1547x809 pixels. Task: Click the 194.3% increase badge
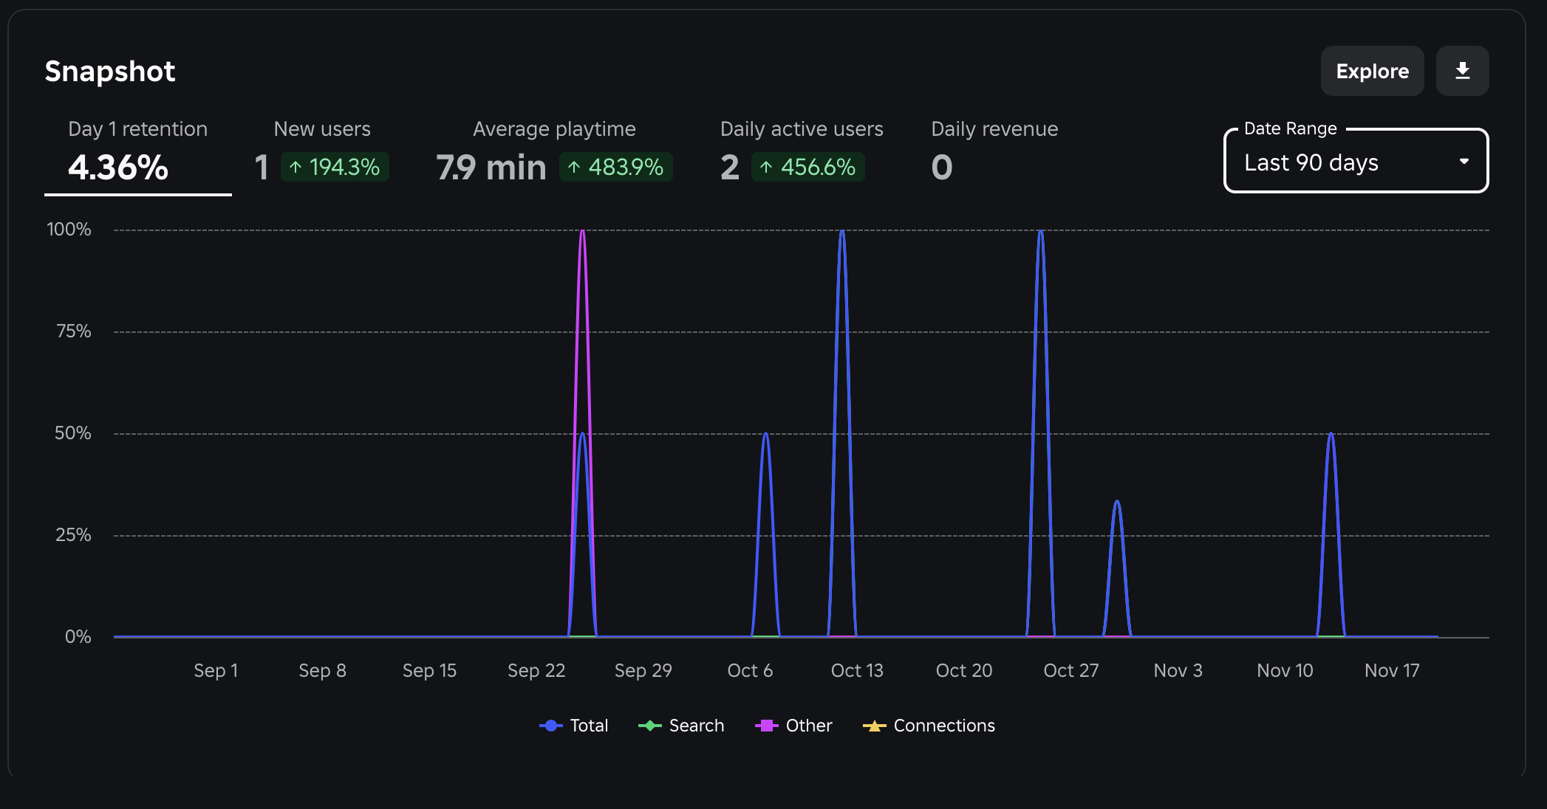[x=335, y=167]
